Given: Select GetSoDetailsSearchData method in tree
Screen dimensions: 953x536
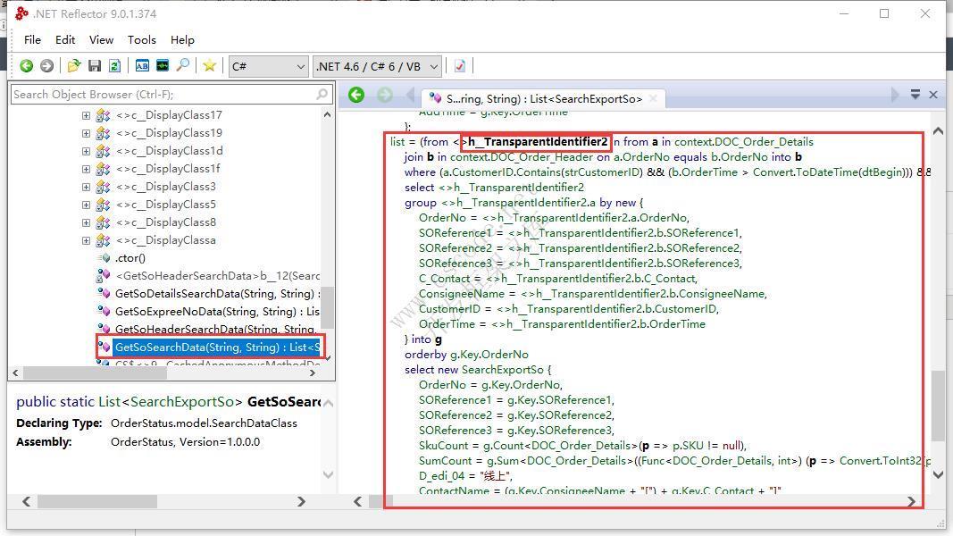Looking at the screenshot, I should [x=216, y=294].
